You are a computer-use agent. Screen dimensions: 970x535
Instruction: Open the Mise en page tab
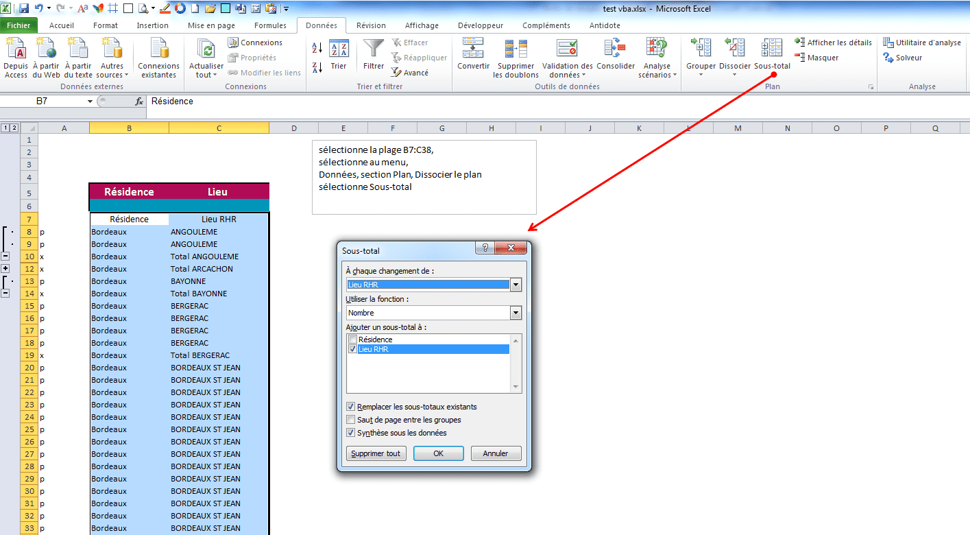(211, 25)
